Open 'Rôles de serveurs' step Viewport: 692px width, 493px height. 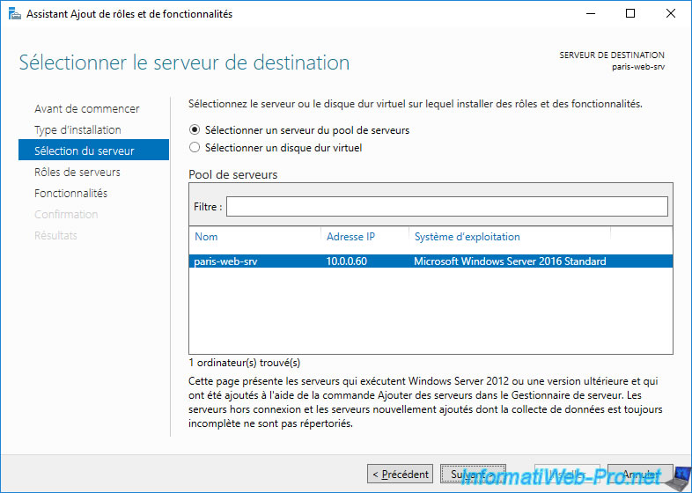[77, 172]
